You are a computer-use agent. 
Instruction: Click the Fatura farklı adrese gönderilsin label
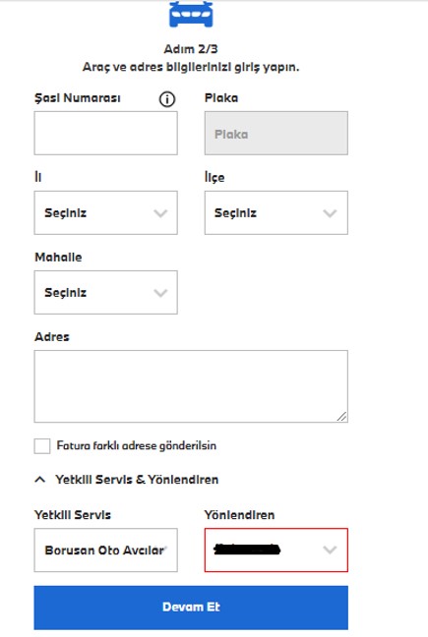click(x=137, y=446)
